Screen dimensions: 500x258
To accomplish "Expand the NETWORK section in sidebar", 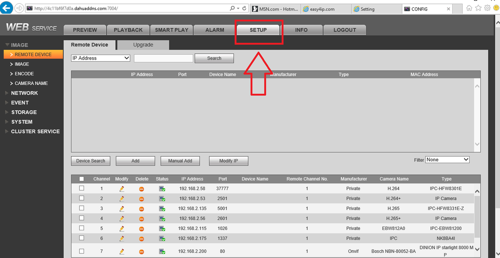I will coord(24,93).
